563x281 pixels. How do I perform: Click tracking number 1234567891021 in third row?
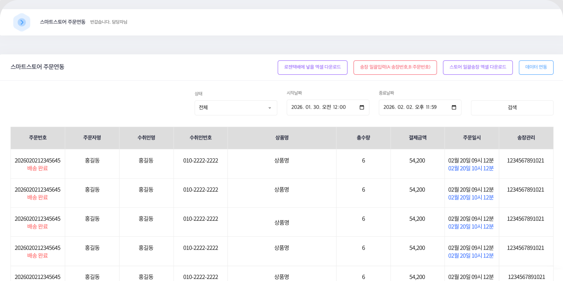[x=526, y=219]
